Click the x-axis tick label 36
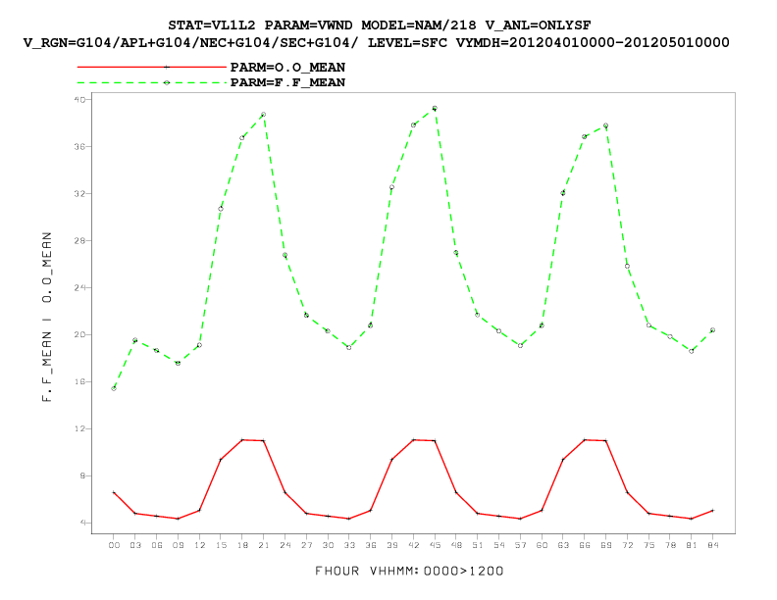This screenshot has width=777, height=600. point(371,545)
